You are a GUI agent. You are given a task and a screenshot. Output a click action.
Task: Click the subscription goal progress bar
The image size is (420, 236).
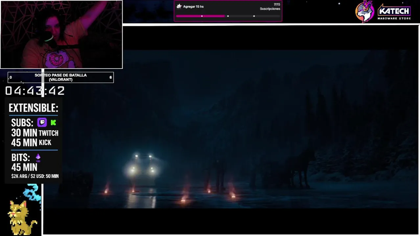pos(228,16)
